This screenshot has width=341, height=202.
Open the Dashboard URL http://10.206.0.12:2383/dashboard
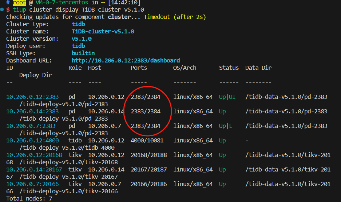pyautogui.click(x=126, y=60)
